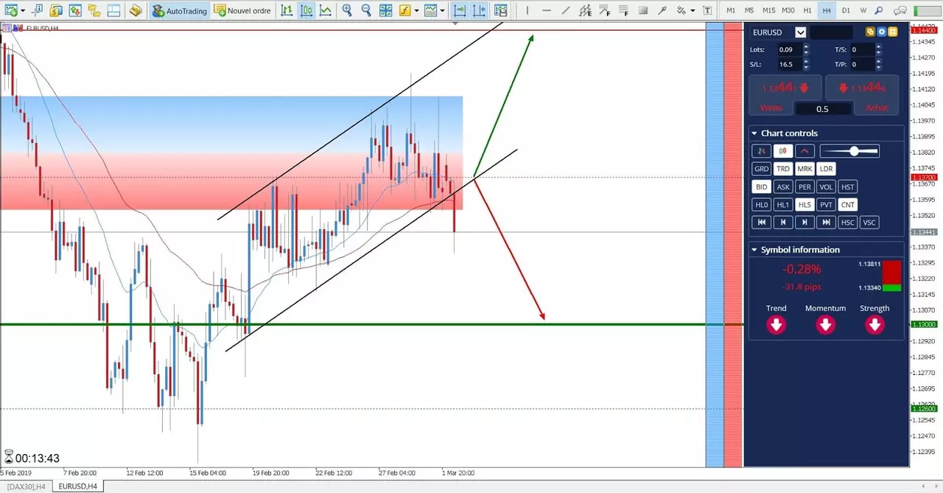Click the S/L input field
This screenshot has height=493, width=943.
[790, 64]
